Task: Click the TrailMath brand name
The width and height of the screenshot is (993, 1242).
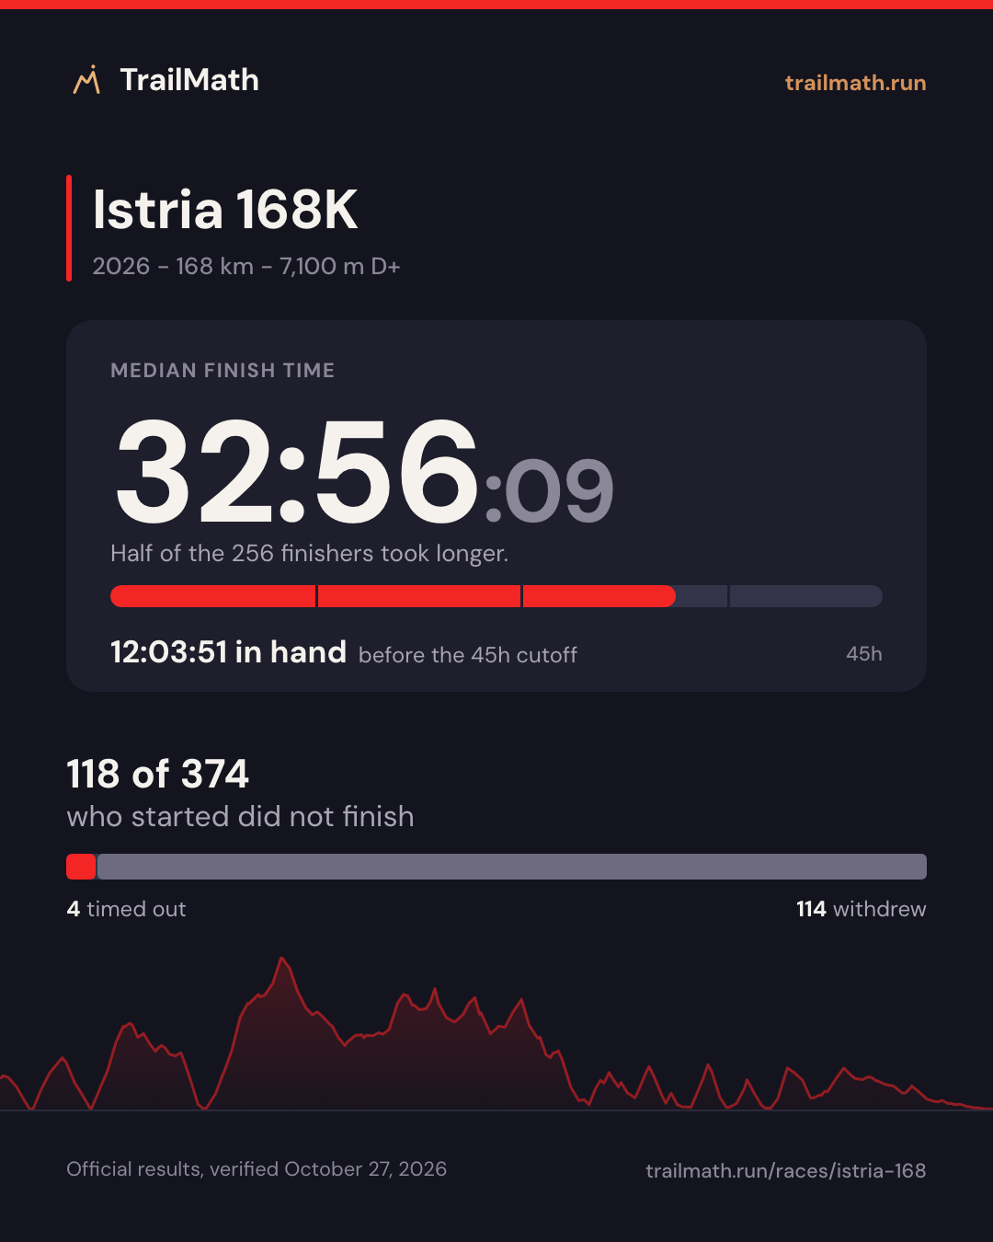Action: pos(189,80)
